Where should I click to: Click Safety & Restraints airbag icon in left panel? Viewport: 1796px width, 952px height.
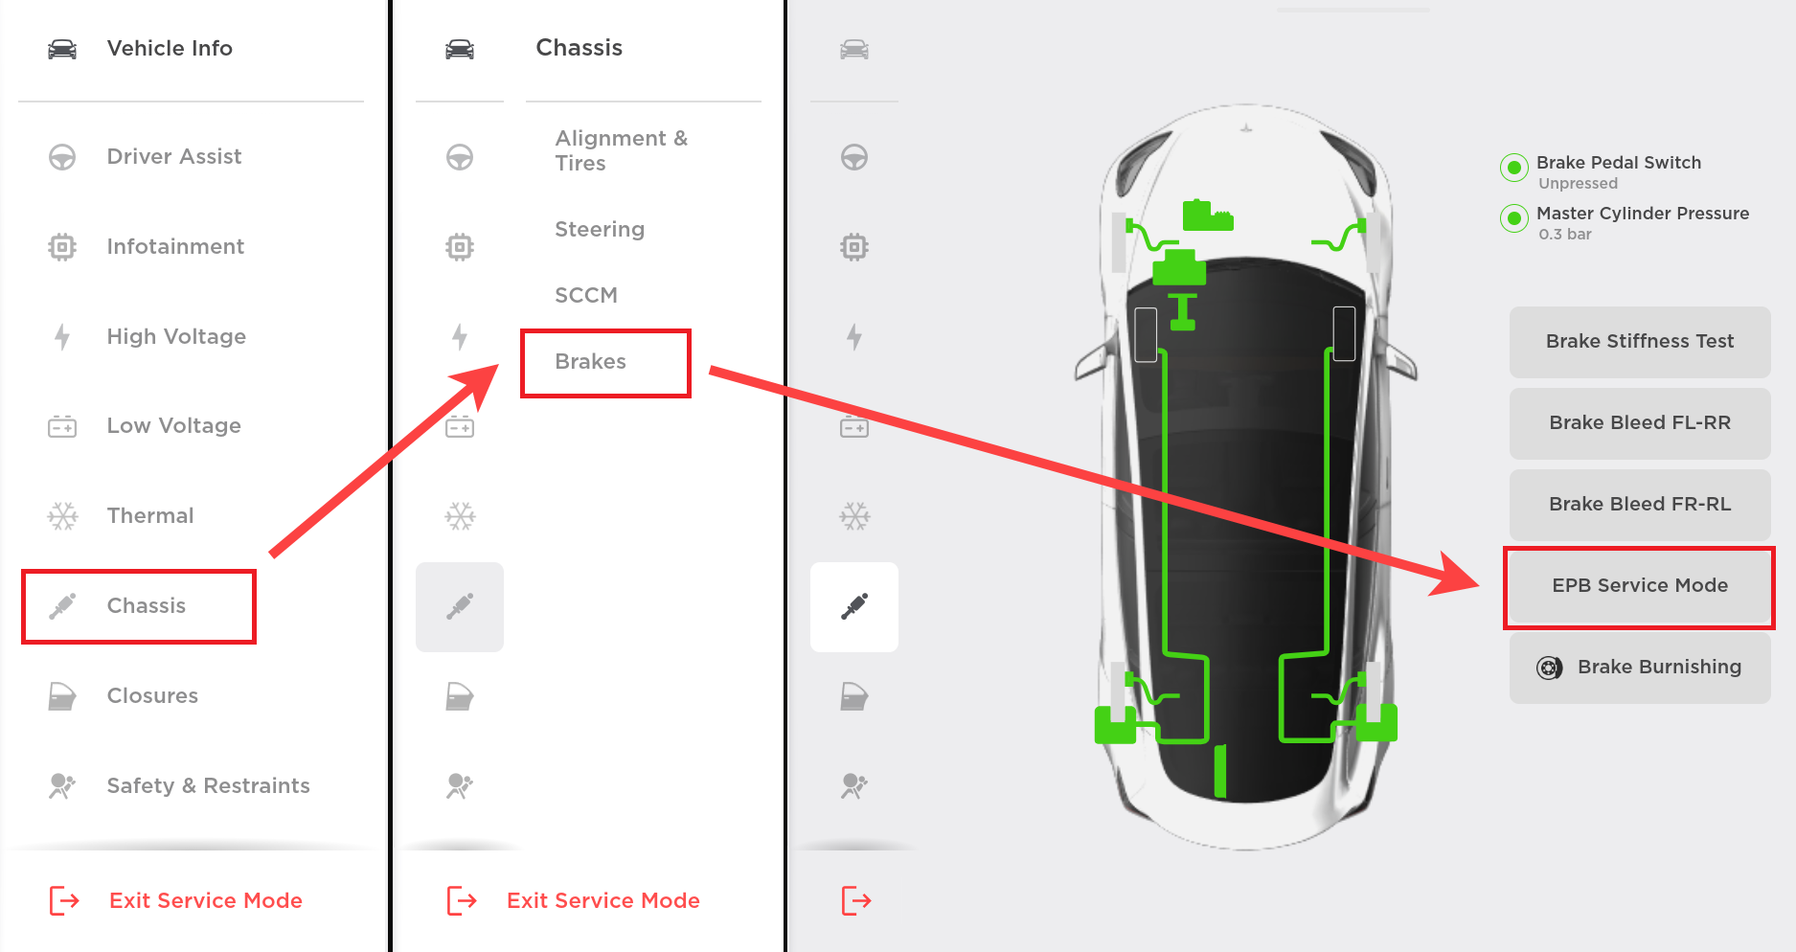point(62,786)
